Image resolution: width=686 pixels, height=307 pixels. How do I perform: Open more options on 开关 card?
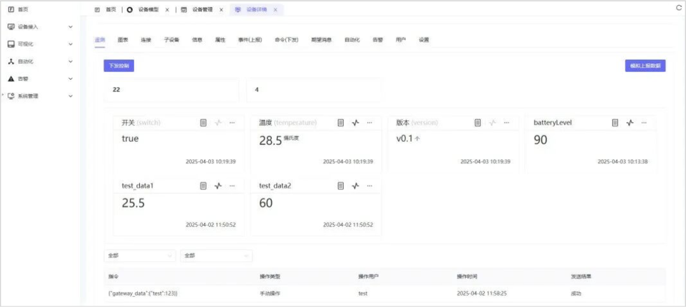(232, 123)
